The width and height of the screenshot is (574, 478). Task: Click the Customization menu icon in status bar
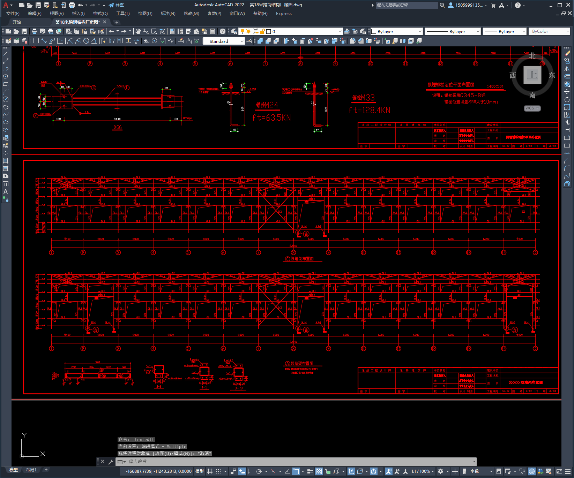pos(568,471)
